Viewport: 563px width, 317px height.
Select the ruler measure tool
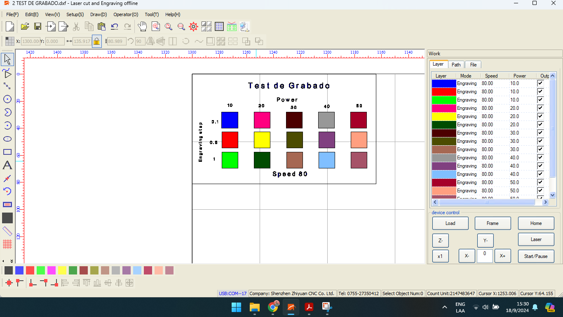(x=7, y=231)
